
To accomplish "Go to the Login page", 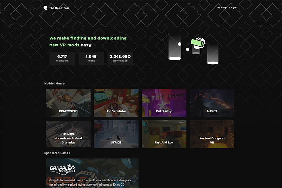I will click(x=233, y=8).
